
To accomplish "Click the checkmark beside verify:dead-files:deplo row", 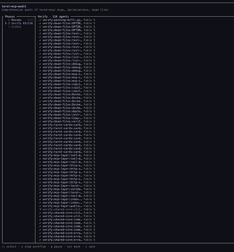I will [x=40, y=111].
